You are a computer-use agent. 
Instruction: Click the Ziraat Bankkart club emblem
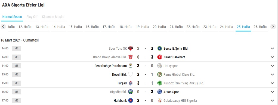pos(160,57)
